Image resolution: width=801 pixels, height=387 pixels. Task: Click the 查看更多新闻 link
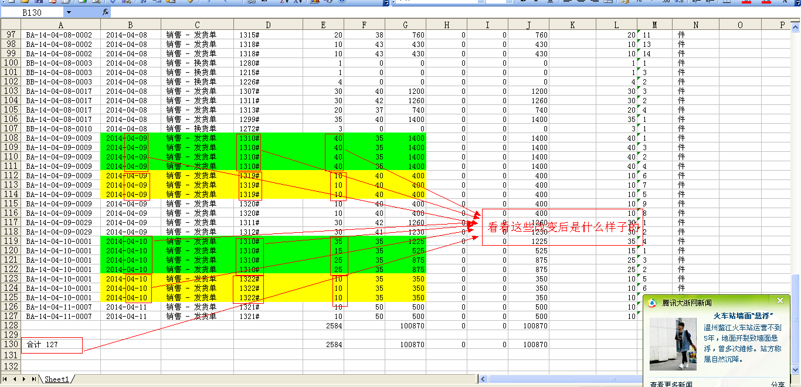pyautogui.click(x=671, y=383)
